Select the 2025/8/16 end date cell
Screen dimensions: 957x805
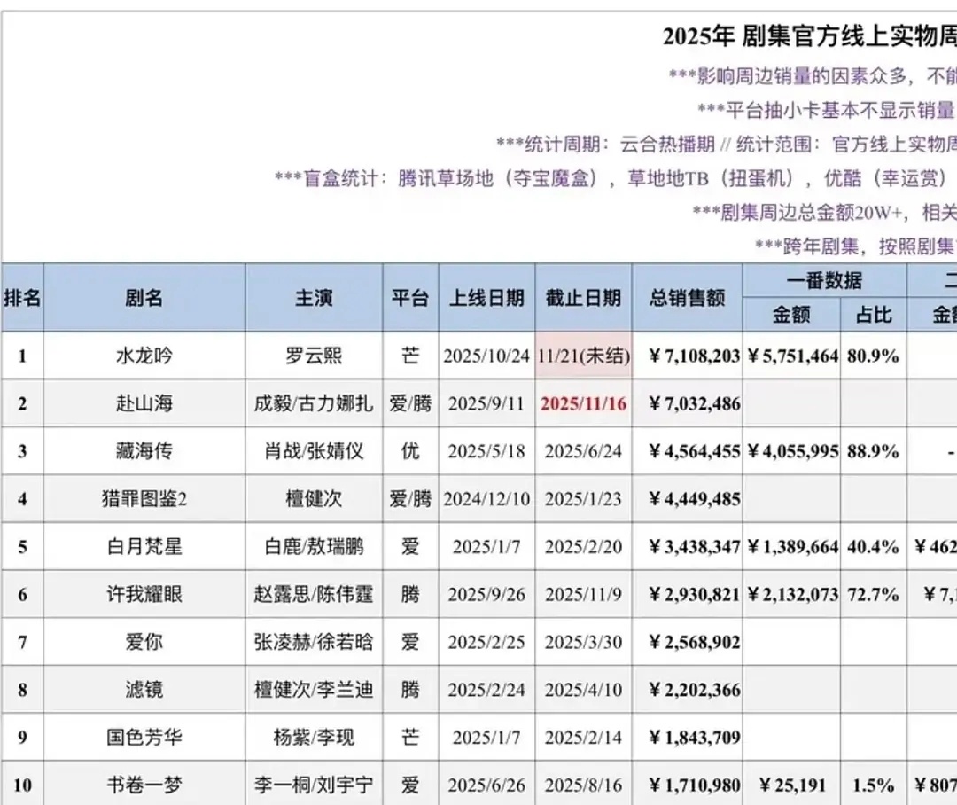coord(583,785)
